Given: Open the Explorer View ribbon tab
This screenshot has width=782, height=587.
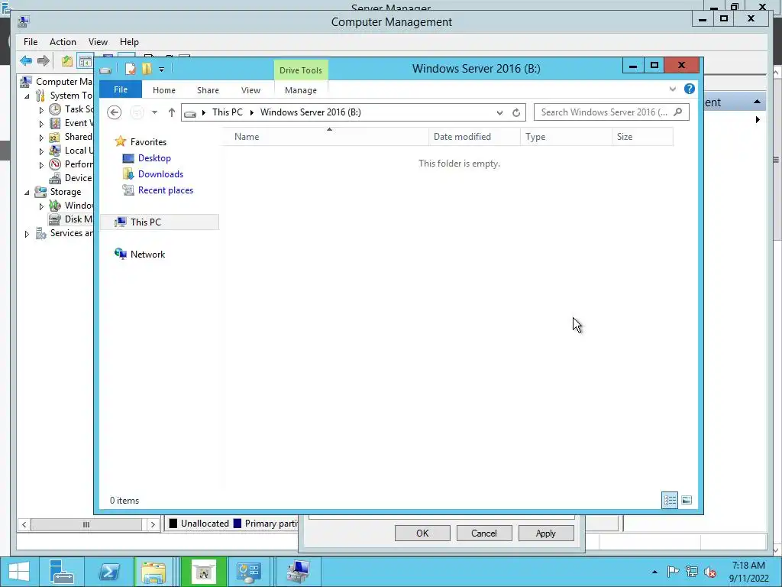Looking at the screenshot, I should point(250,90).
